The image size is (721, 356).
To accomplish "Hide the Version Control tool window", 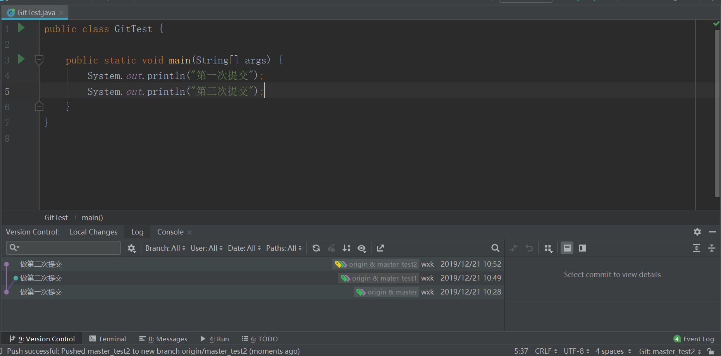I will pos(712,232).
